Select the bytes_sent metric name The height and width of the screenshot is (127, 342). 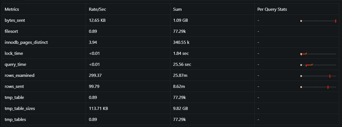15,20
